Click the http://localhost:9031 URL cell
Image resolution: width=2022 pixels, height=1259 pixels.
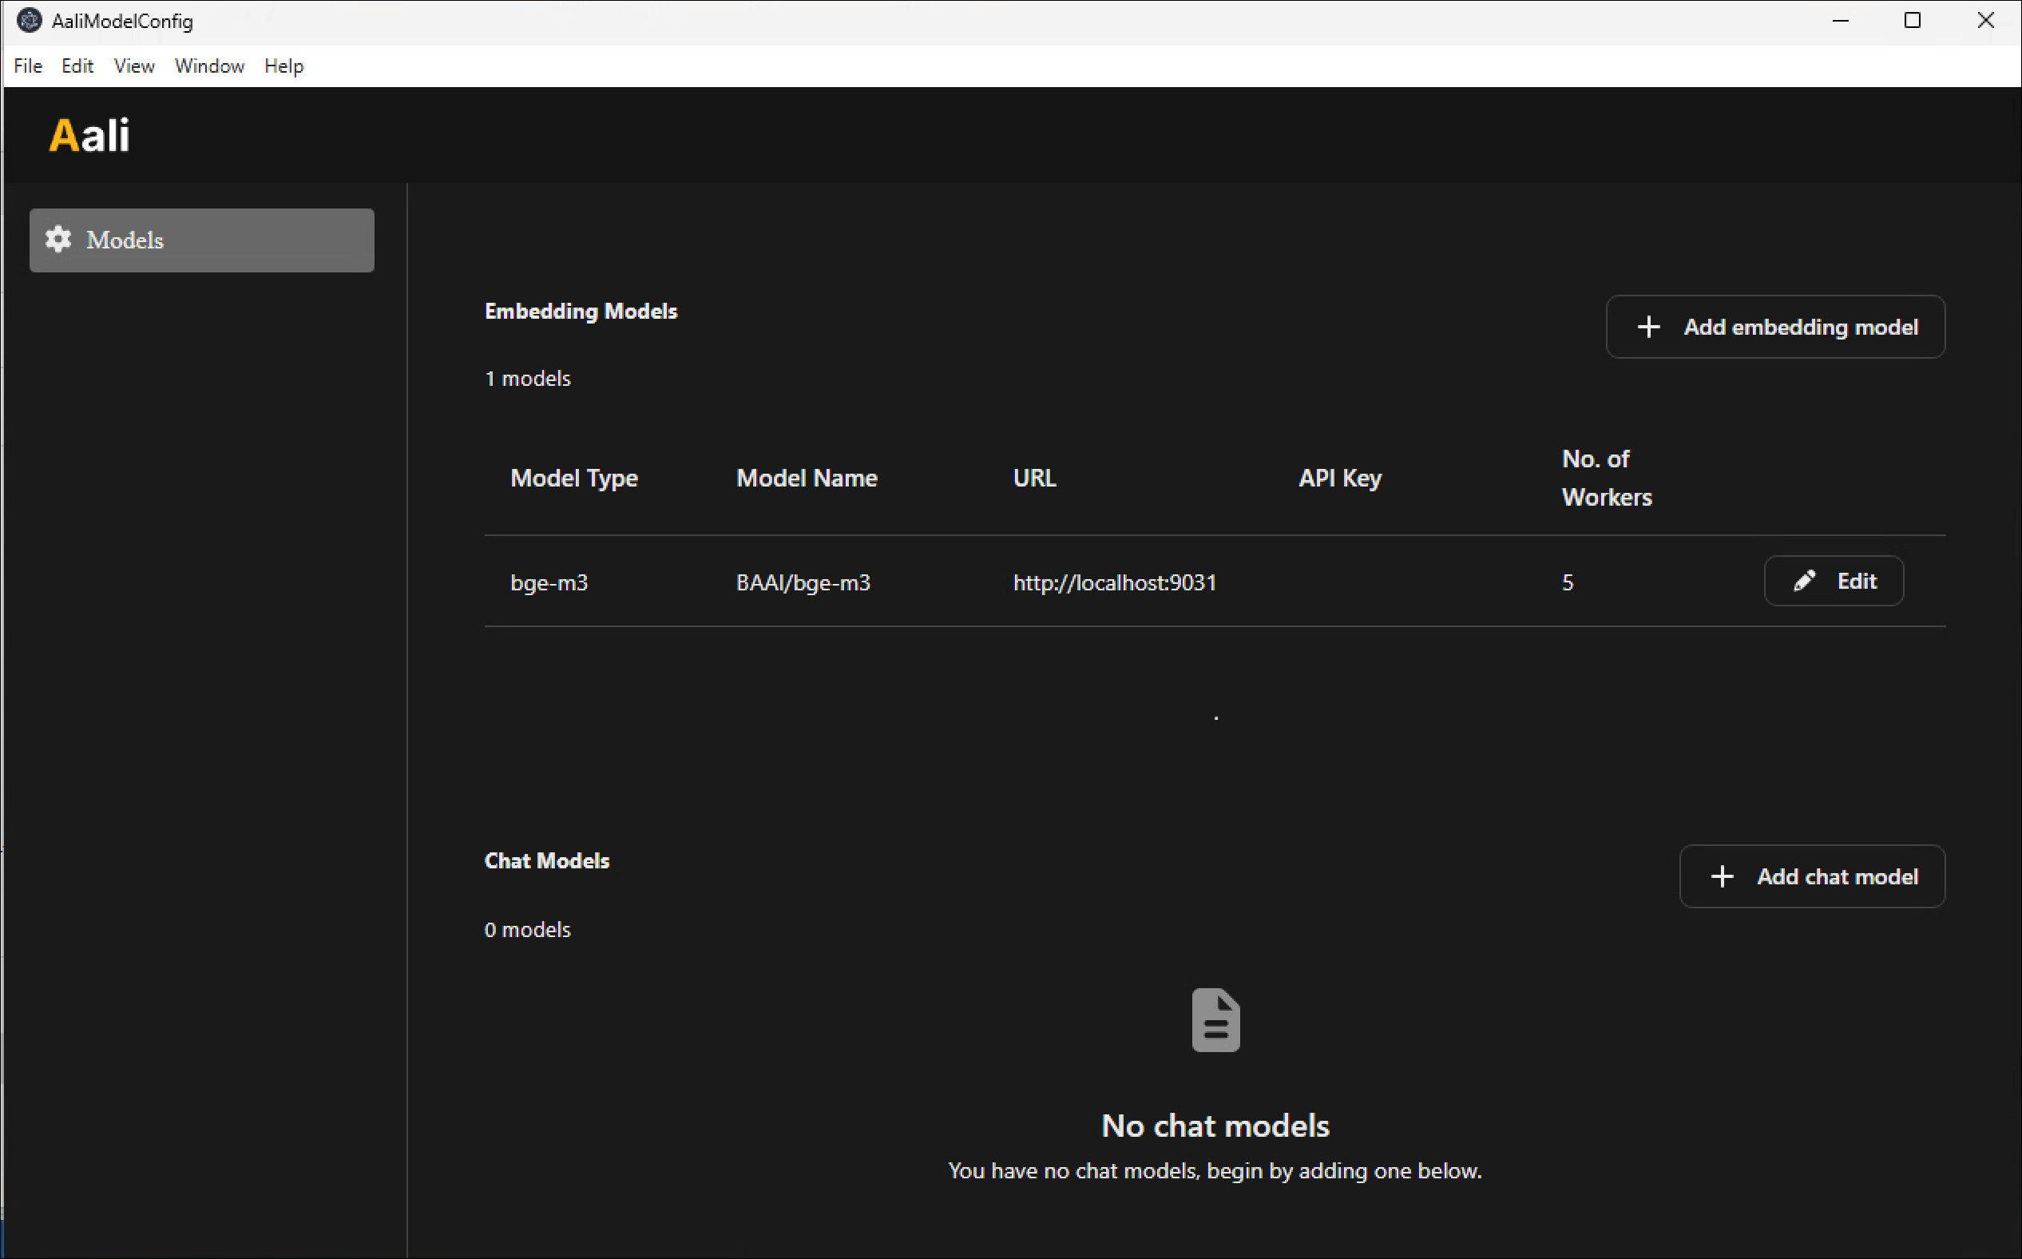click(1114, 583)
